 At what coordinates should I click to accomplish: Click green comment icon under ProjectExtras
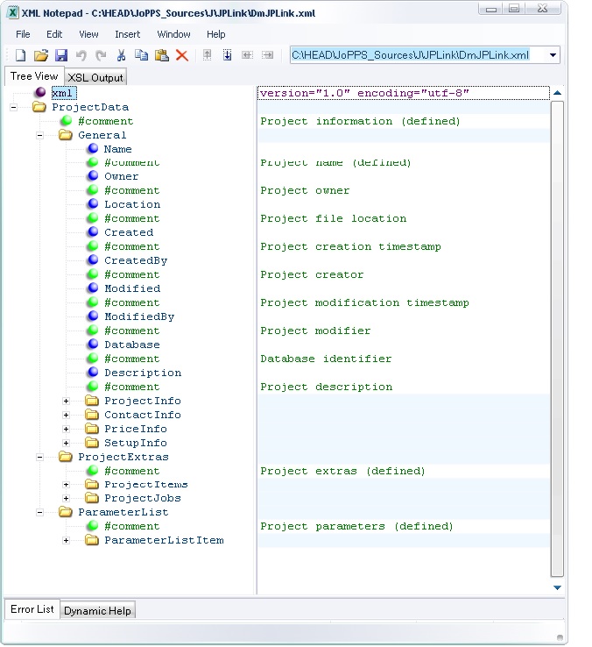(x=93, y=471)
